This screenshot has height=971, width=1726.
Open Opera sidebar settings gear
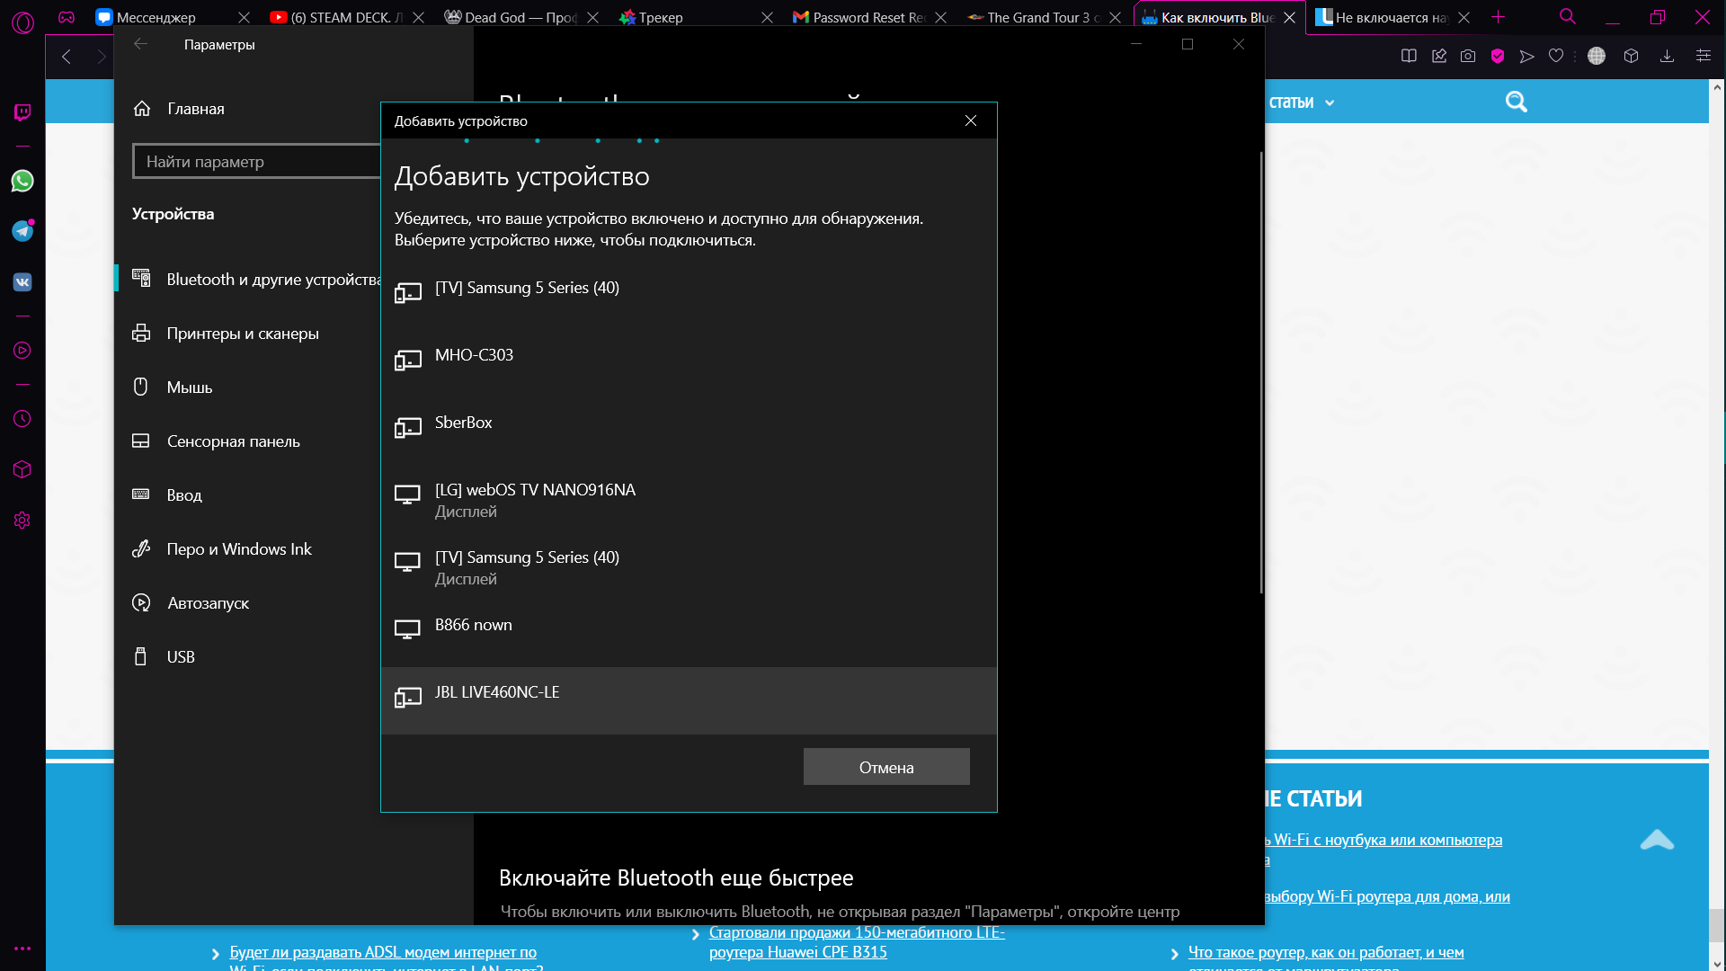(22, 521)
